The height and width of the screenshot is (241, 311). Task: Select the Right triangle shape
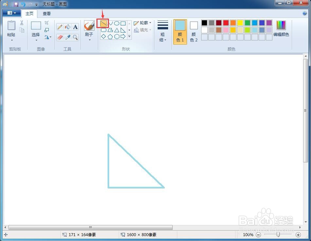click(123, 30)
